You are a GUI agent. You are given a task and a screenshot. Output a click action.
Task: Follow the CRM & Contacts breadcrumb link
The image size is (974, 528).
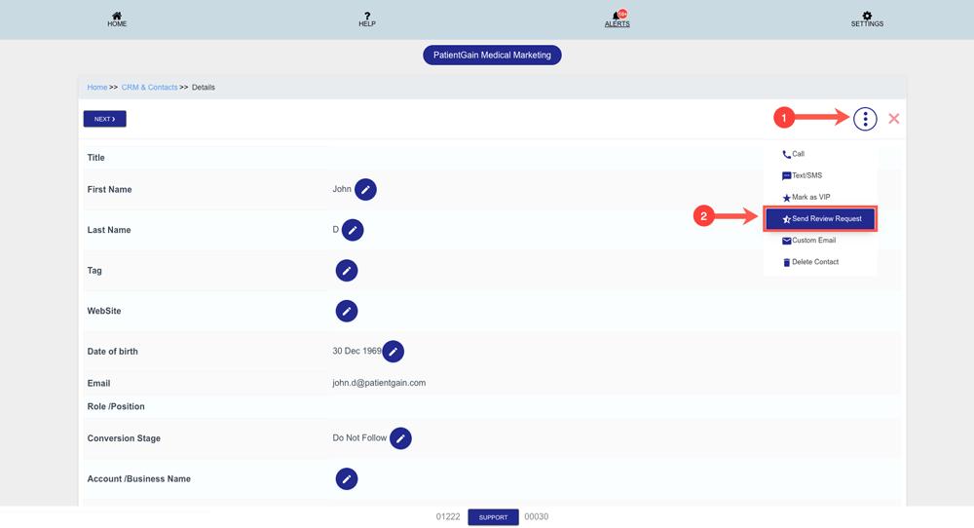point(149,88)
